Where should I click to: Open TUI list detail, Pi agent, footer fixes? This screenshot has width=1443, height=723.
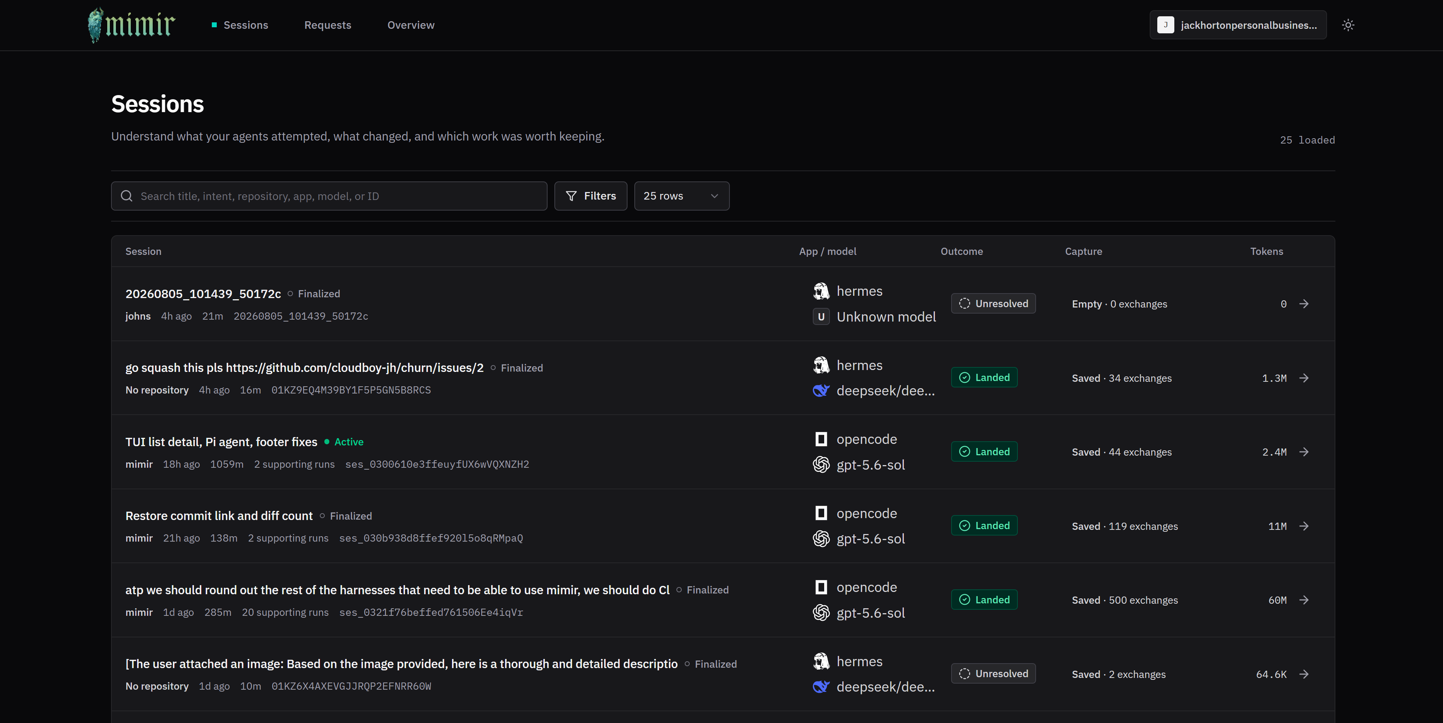(x=221, y=442)
